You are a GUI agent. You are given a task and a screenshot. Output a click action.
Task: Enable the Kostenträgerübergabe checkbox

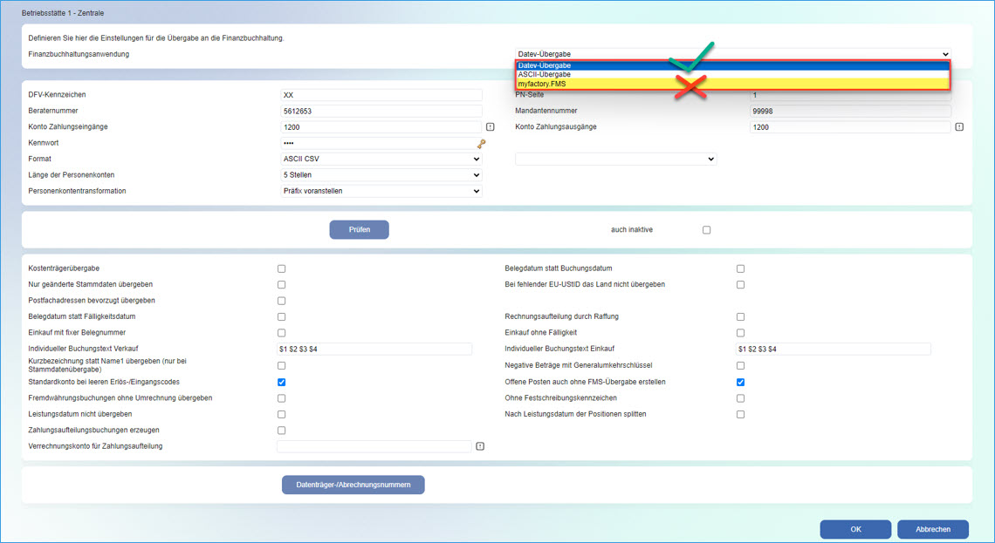click(281, 268)
